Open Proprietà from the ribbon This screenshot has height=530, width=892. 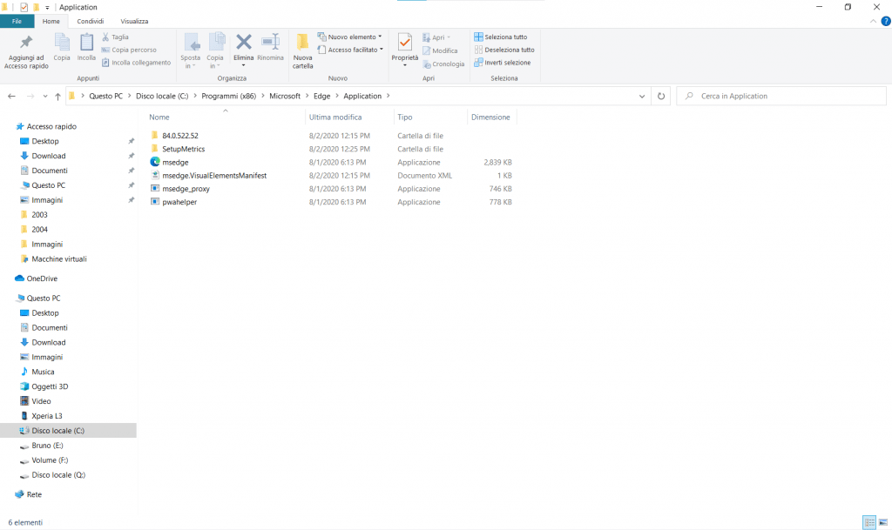(404, 42)
